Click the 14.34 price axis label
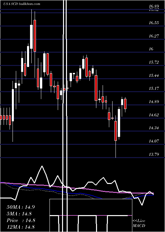165x232 pixels. click(x=154, y=128)
